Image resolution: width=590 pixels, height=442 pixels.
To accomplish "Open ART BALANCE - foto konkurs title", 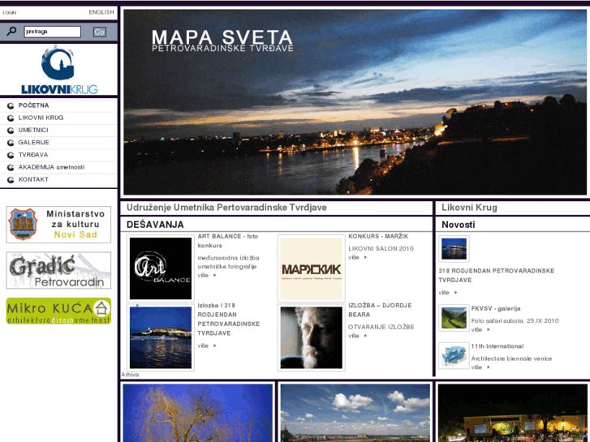I will pyautogui.click(x=228, y=241).
